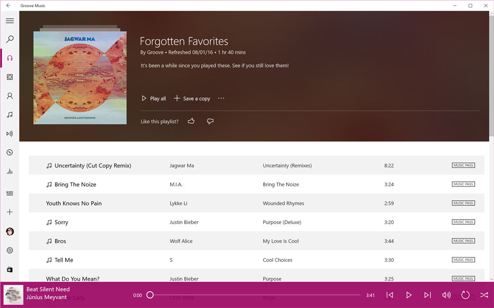Screen dimensions: 494x308
Task: Click note icon beside Uncertainty (Cut Copy Remix)
Action: [x=49, y=166]
